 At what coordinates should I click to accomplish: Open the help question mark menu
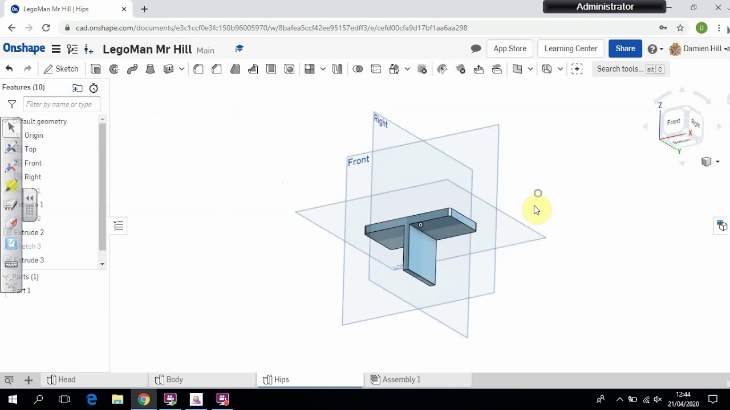pos(655,49)
